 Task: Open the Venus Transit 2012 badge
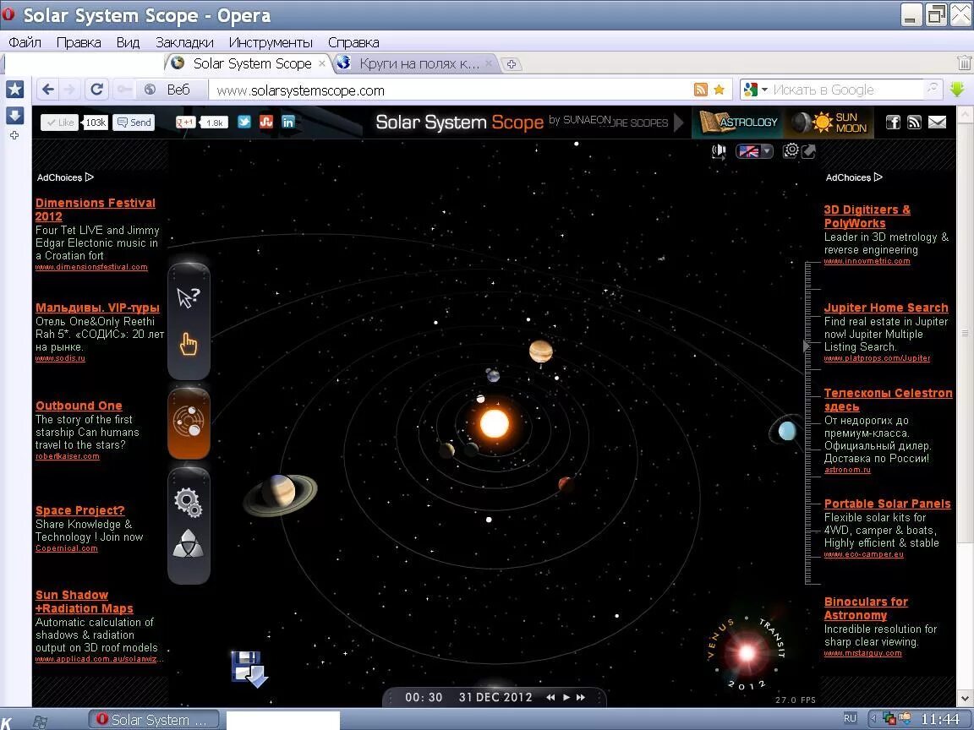pyautogui.click(x=746, y=651)
